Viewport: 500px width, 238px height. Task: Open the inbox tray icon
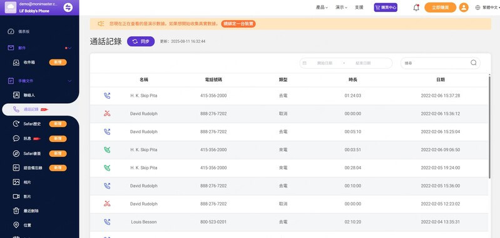[16, 62]
